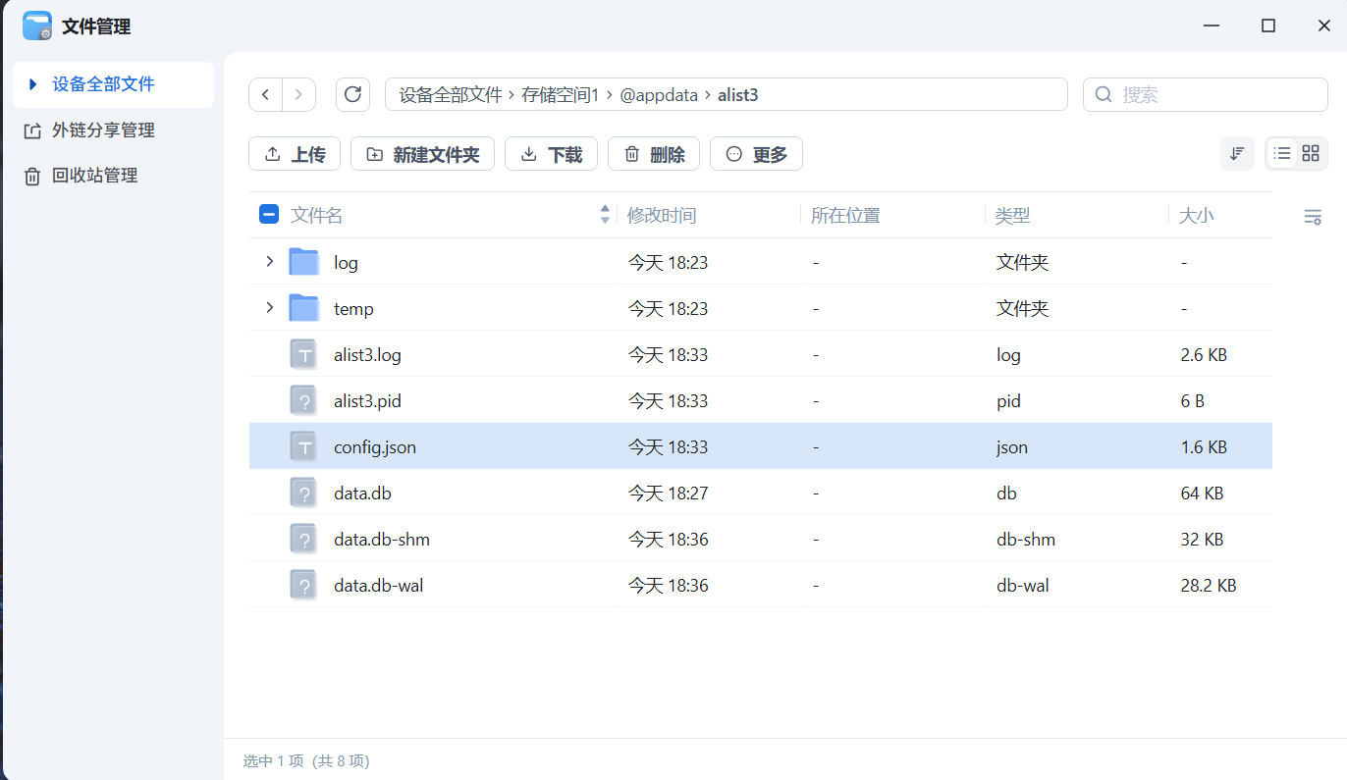Click the external link sharing icon in sidebar

[33, 130]
